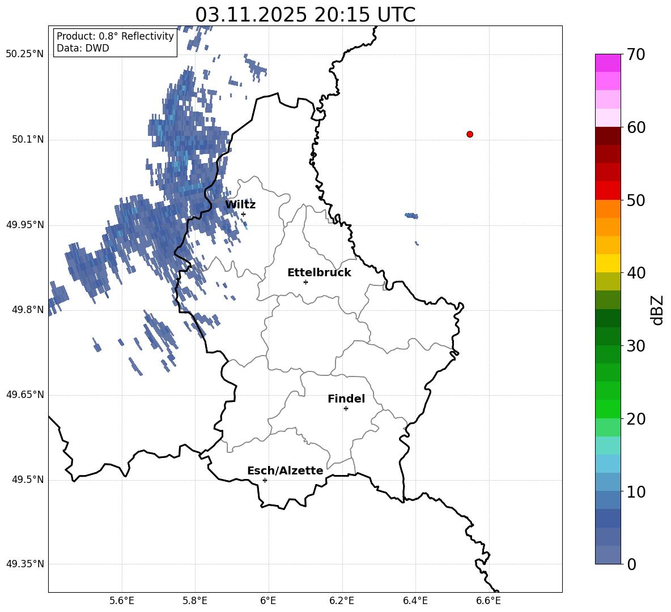Click the magenta 70 dBZ colorbar segment

click(608, 63)
